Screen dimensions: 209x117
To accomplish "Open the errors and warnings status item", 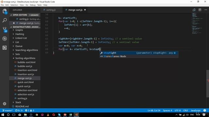I will coord(30,110).
